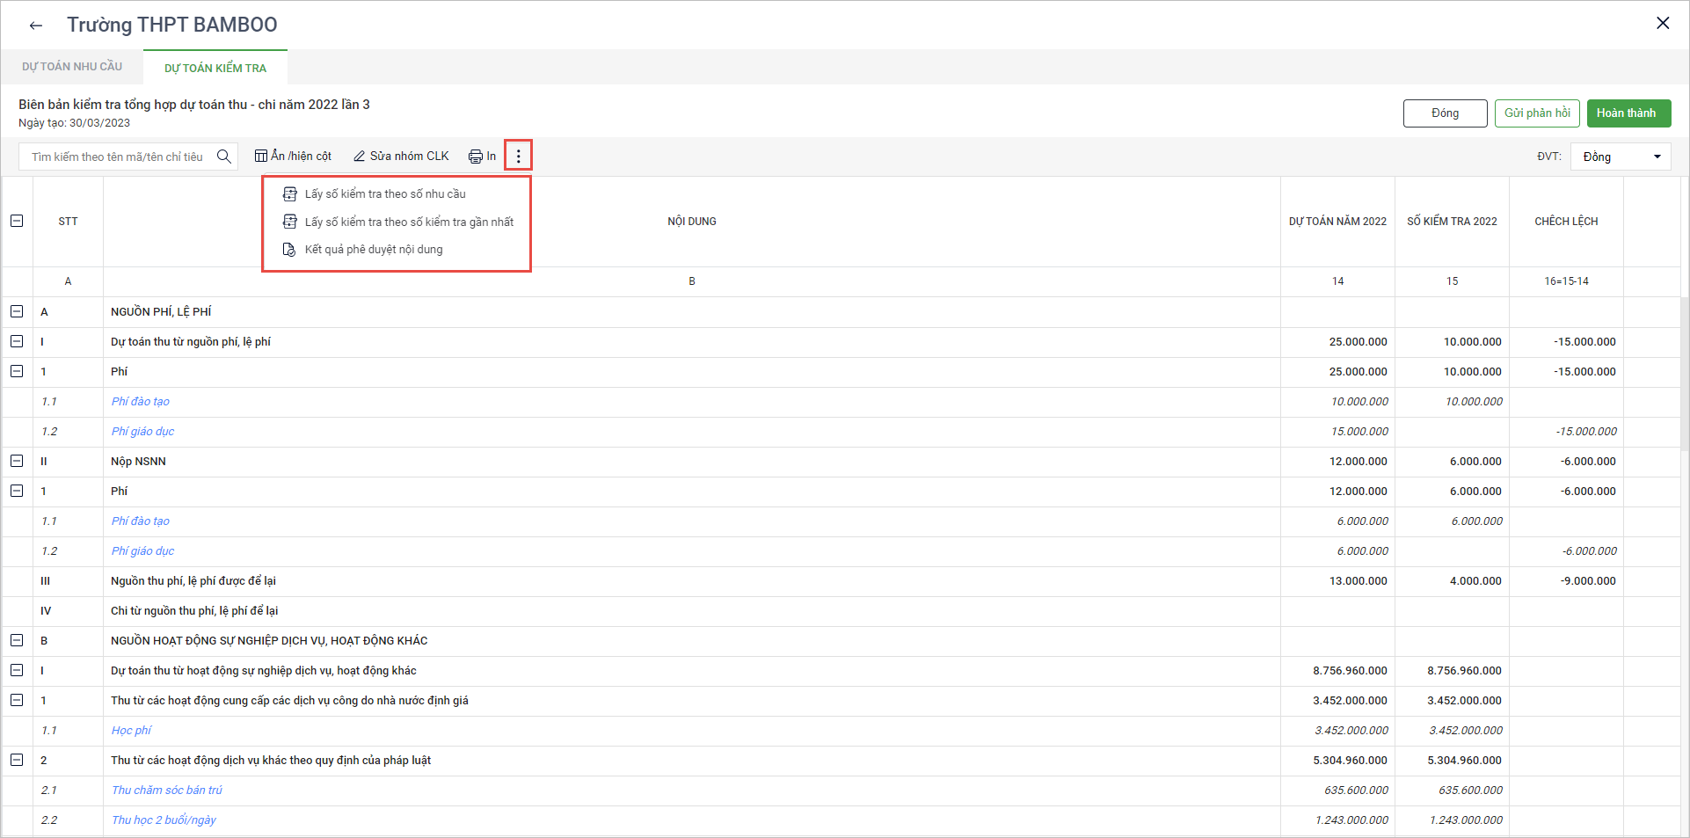Image resolution: width=1690 pixels, height=838 pixels.
Task: Collapse the NGUỒN PHÍ, LỆ PHÍ section
Action: 17,312
